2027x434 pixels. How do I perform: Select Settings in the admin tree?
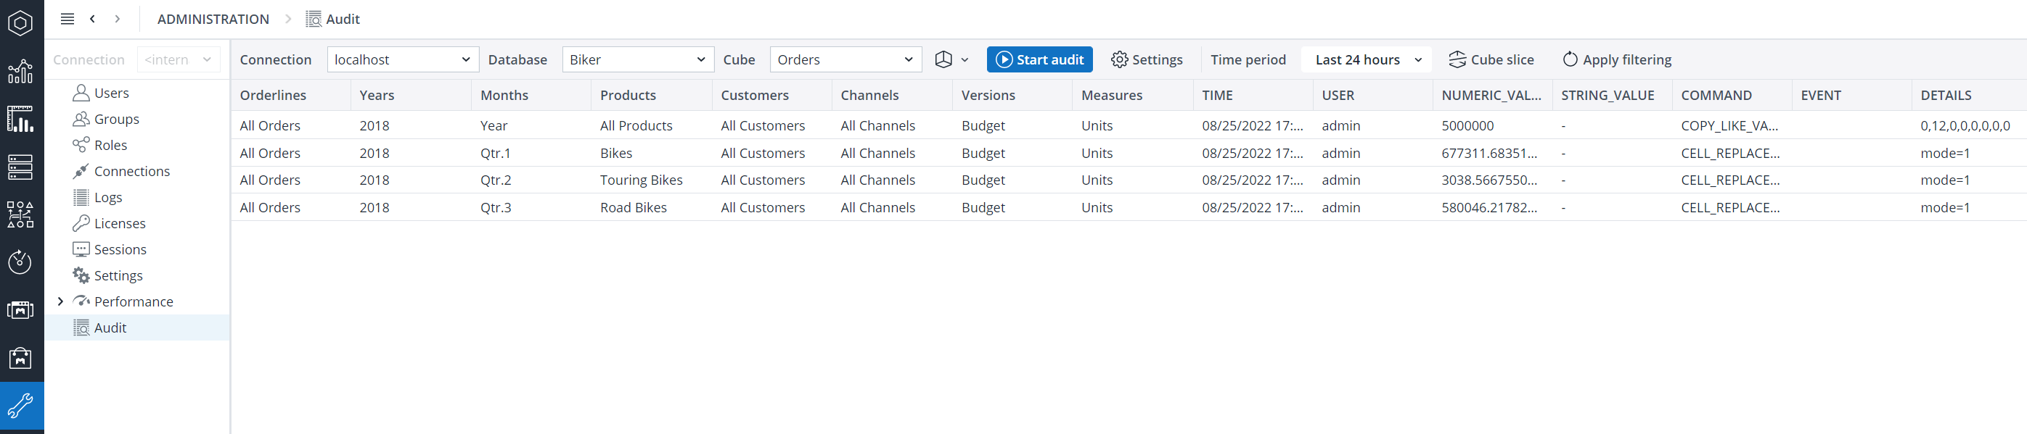tap(118, 275)
